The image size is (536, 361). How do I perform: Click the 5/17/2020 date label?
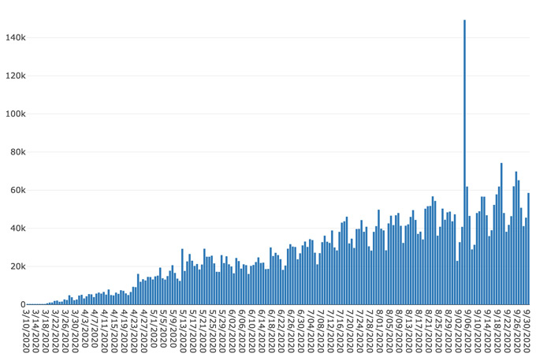click(193, 330)
